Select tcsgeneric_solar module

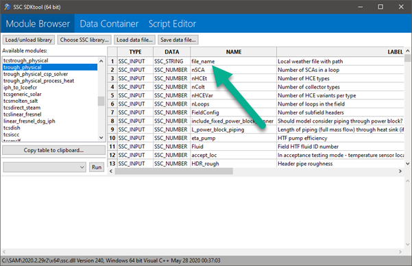pyautogui.click(x=50, y=94)
